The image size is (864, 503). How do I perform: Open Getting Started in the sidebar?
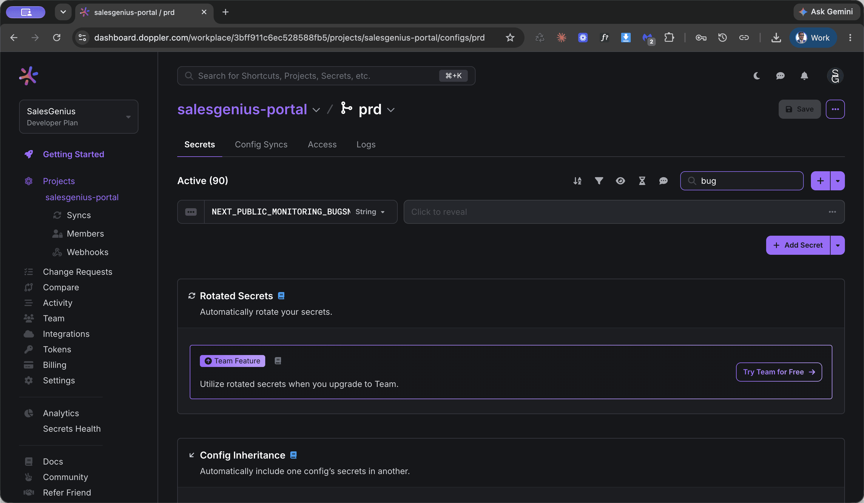tap(73, 154)
